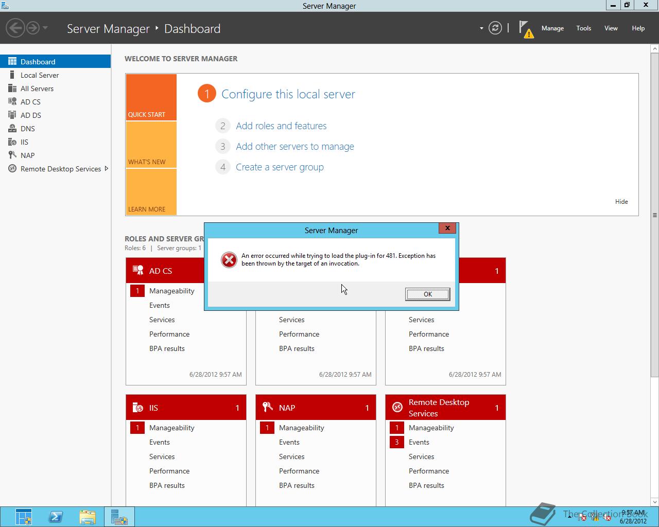
Task: Click the All Servers sidebar icon
Action: point(12,88)
